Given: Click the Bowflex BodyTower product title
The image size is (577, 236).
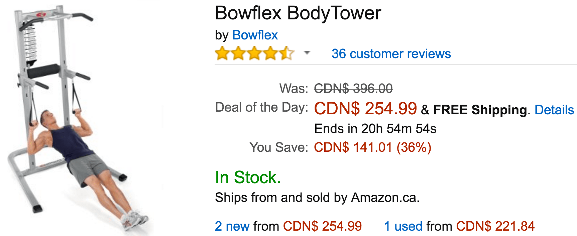Looking at the screenshot, I should 298,13.
